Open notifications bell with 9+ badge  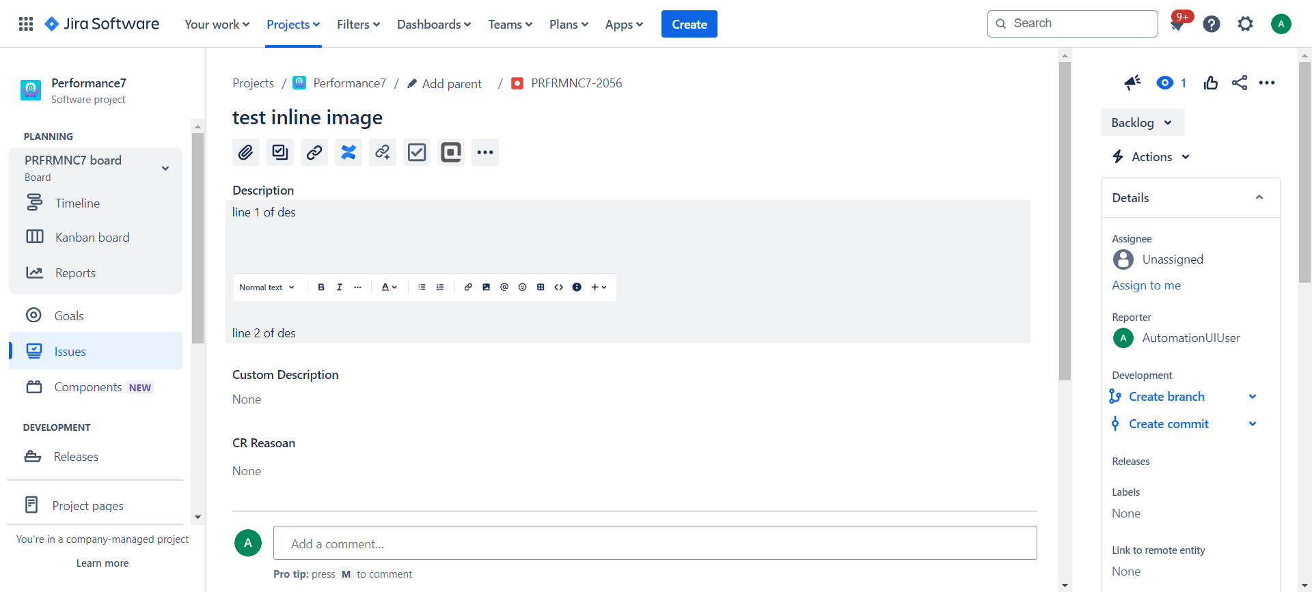point(1177,24)
